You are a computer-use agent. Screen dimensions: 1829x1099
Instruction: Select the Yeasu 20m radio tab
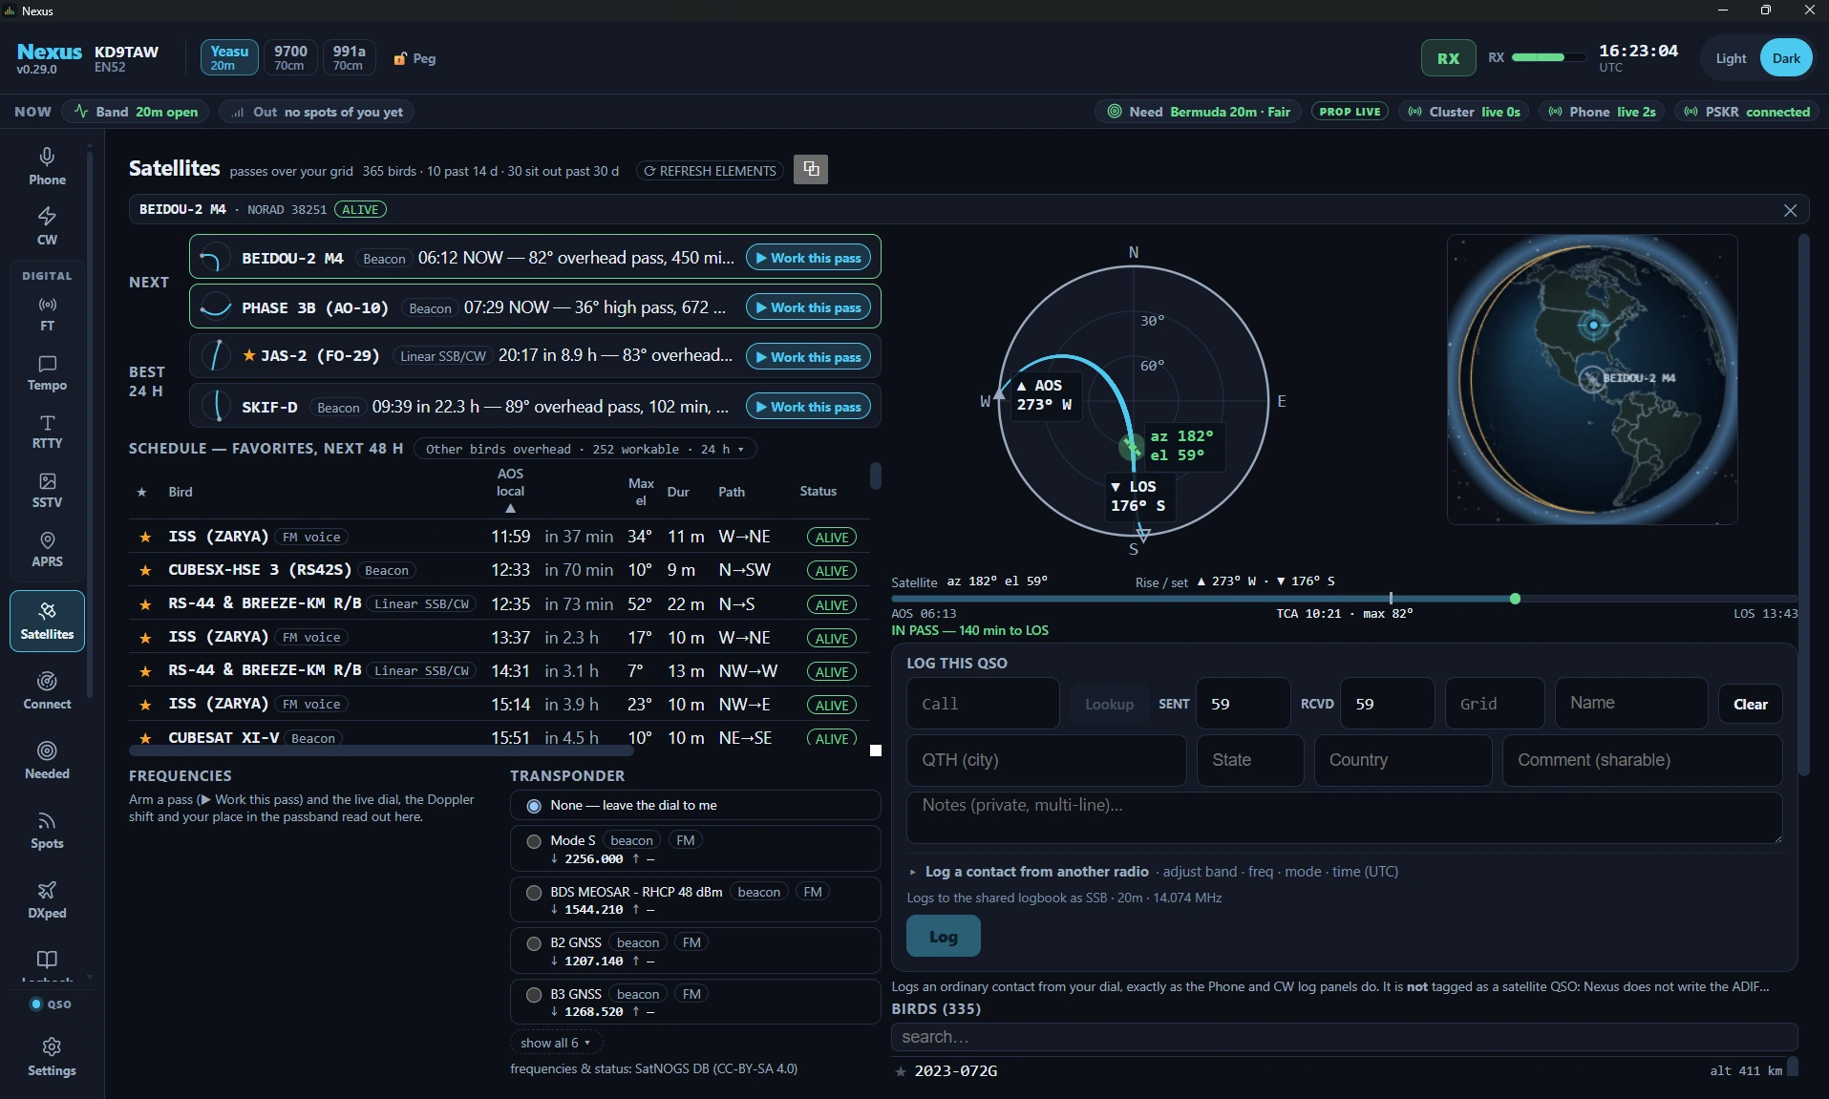pos(229,57)
